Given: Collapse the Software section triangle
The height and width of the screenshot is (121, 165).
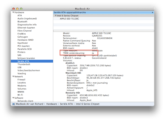Looking at the screenshot, I should pos(13,98).
